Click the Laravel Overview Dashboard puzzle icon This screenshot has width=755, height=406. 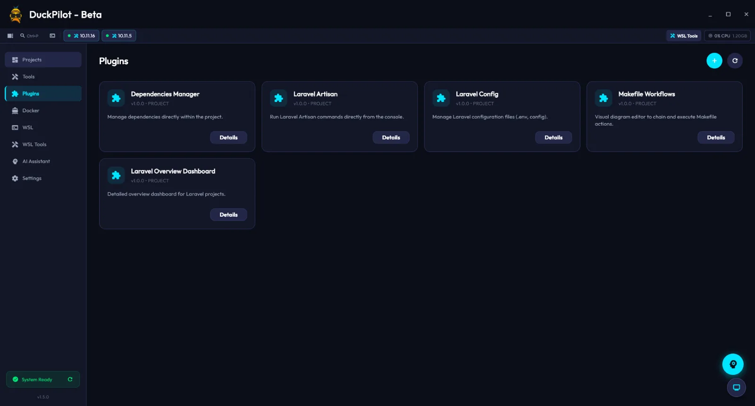tap(116, 176)
